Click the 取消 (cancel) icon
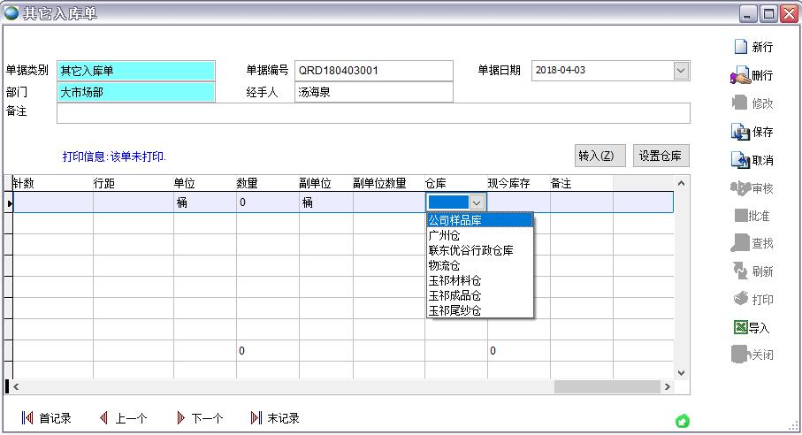The height and width of the screenshot is (435, 802). (x=740, y=160)
